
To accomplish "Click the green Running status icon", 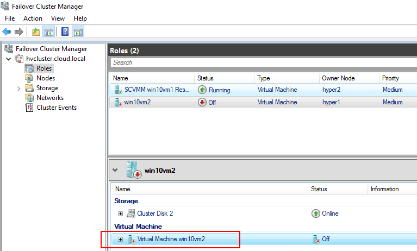I will point(202,90).
